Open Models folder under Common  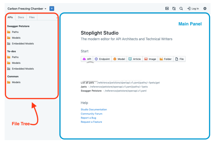pos(14,82)
